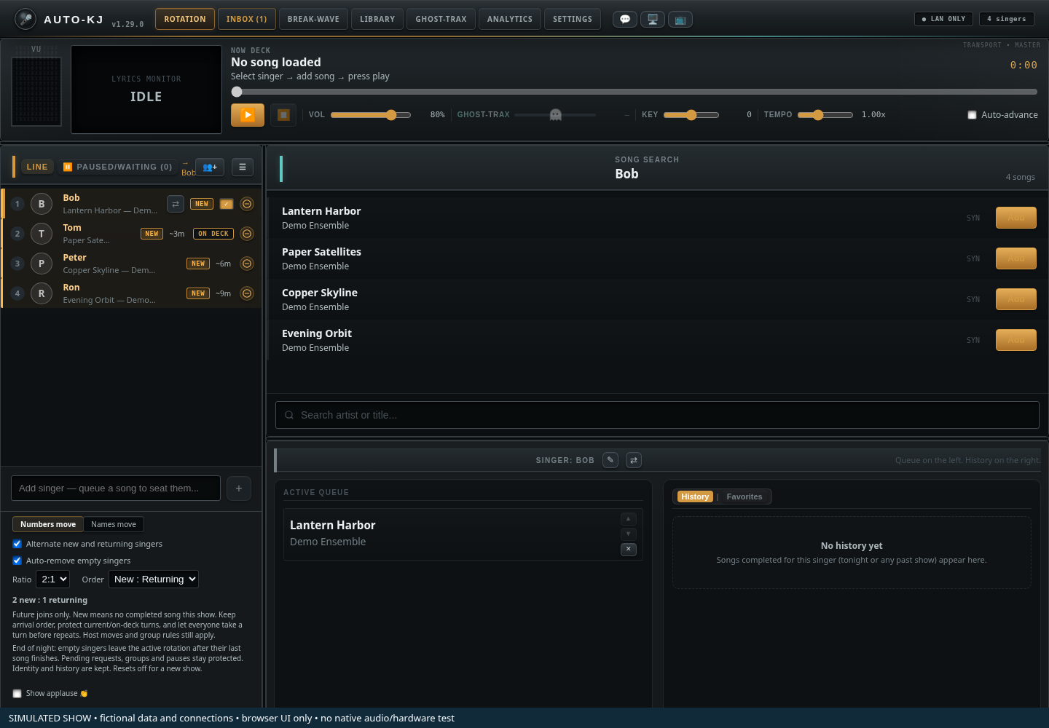Image resolution: width=1049 pixels, height=728 pixels.
Task: Click the add group singers icon
Action: [x=210, y=167]
